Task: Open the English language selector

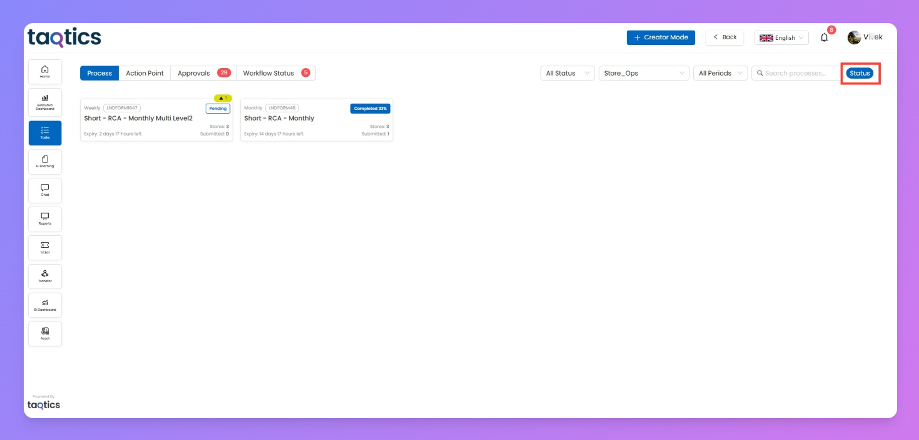Action: click(x=781, y=37)
